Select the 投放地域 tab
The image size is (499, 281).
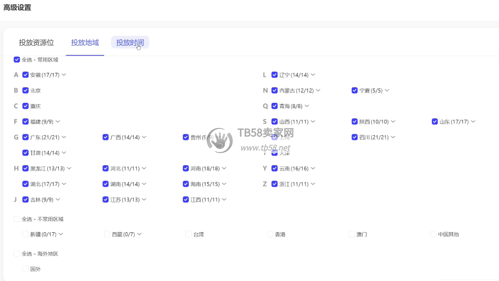point(85,43)
